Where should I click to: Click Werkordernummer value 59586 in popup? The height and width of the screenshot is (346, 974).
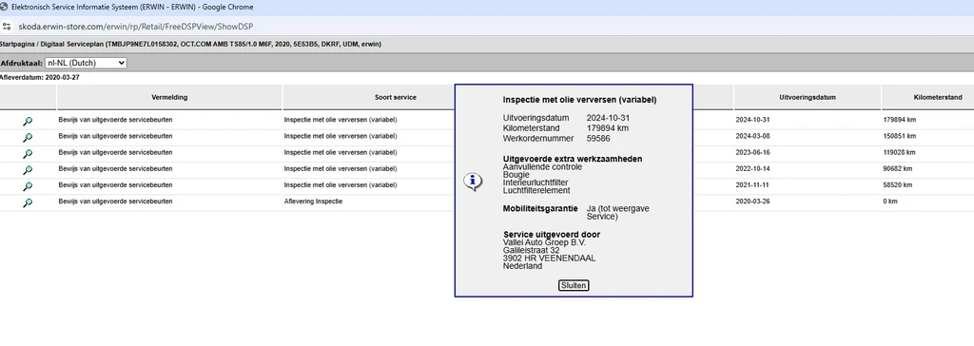(x=599, y=139)
